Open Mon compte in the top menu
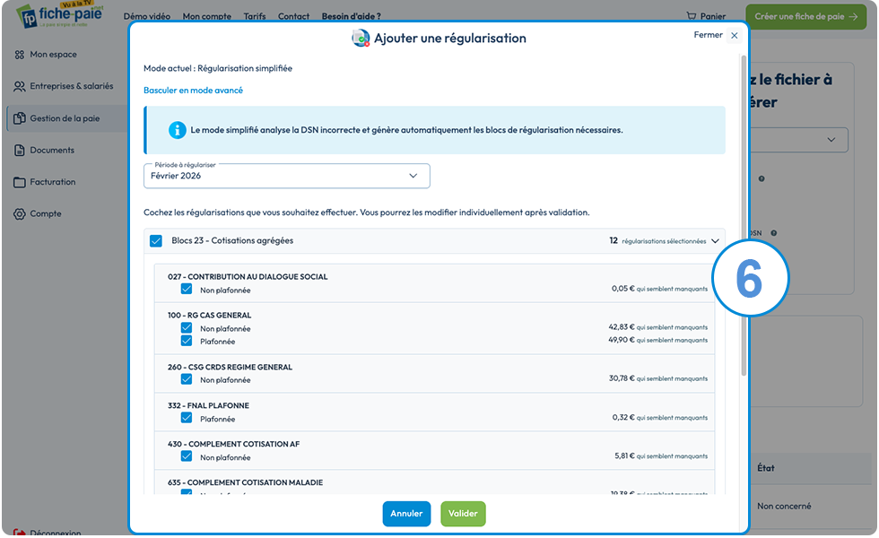The image size is (879, 538). pyautogui.click(x=207, y=16)
